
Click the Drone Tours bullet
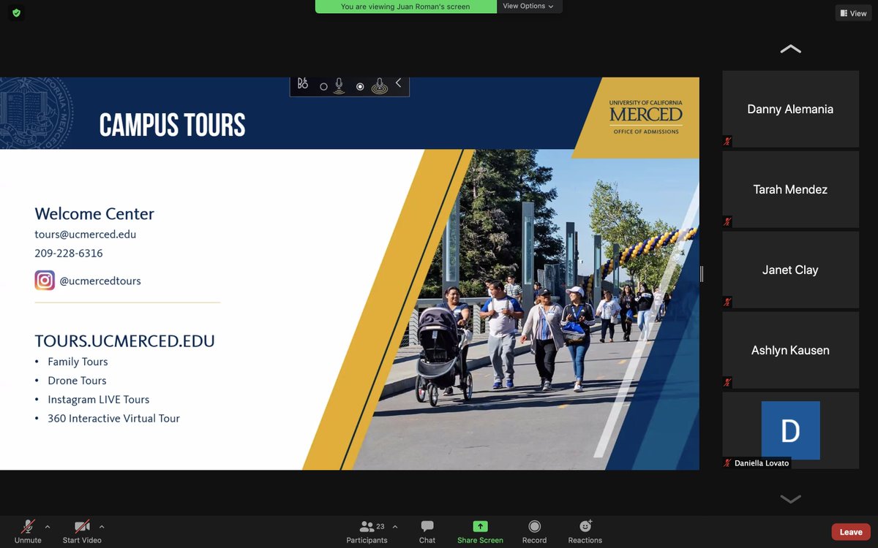[x=77, y=381]
